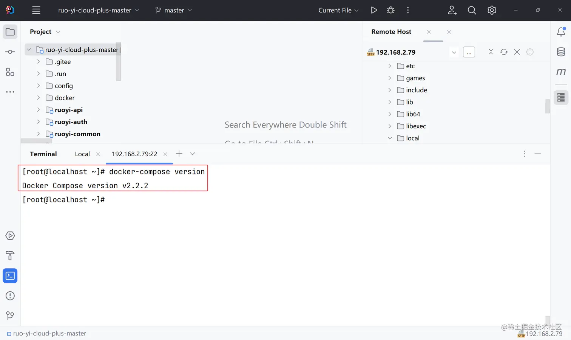Select the docker folder in Project tree
The image size is (571, 340).
[x=65, y=98]
